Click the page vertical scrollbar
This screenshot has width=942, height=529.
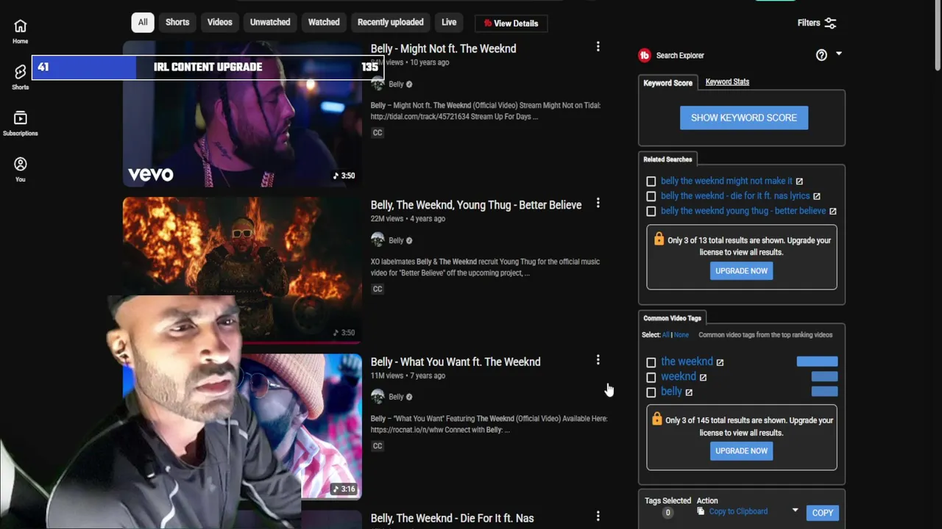pos(937,37)
